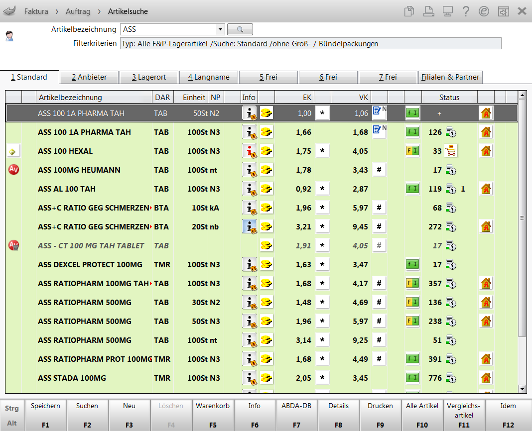Click green FI icon in ASS DEXCEL PROTECT row
This screenshot has width=532, height=431.
click(x=412, y=264)
